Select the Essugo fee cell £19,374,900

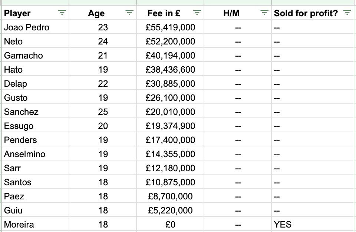[170, 126]
